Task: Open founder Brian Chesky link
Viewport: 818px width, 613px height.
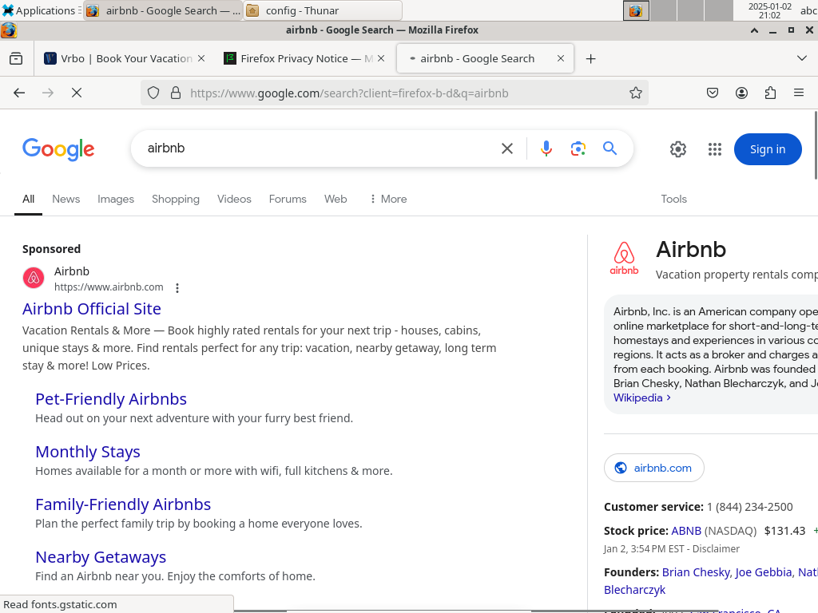Action: (x=697, y=572)
